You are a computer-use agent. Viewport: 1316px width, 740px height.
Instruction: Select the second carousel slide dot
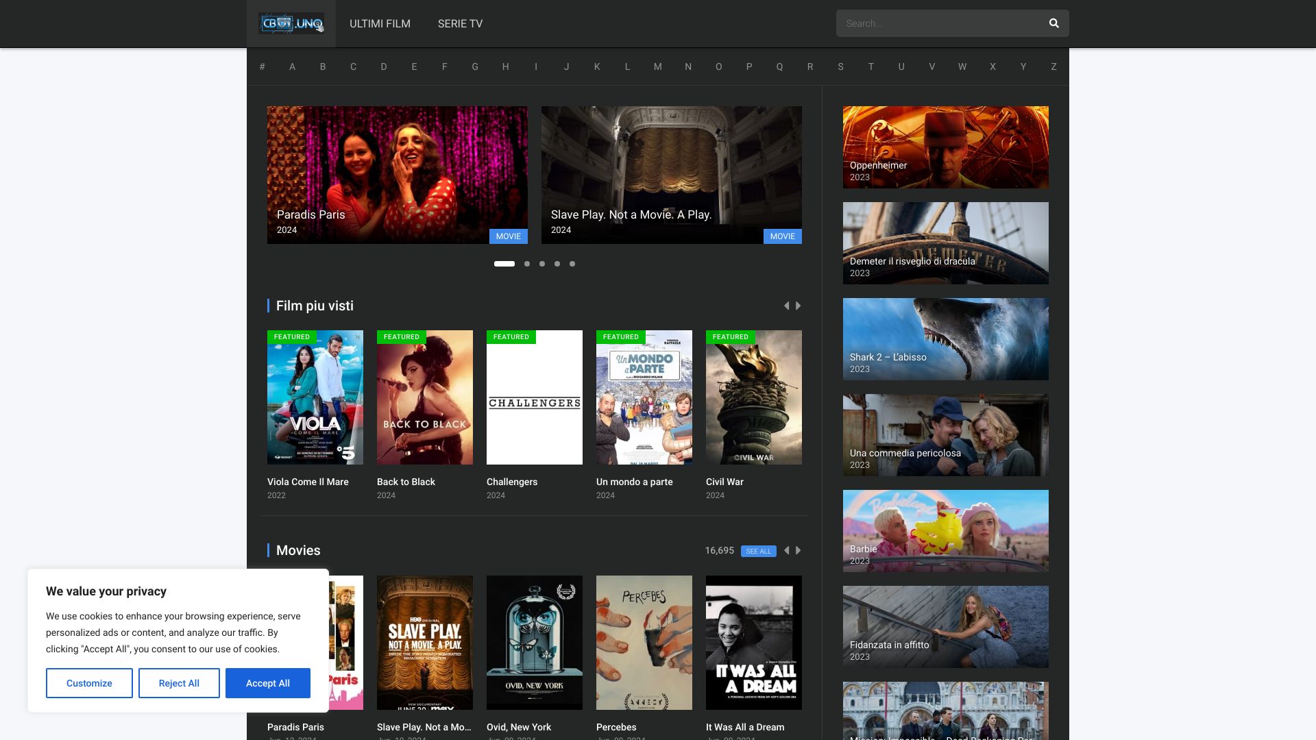coord(527,264)
